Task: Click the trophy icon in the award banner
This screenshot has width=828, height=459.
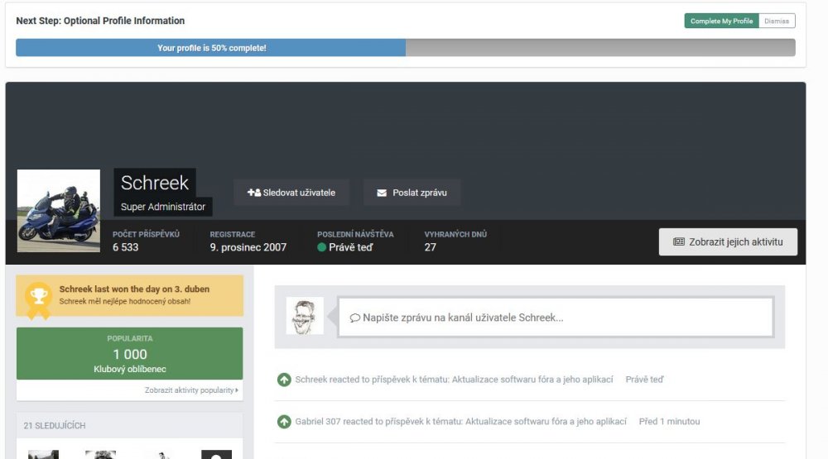Action: (x=39, y=295)
